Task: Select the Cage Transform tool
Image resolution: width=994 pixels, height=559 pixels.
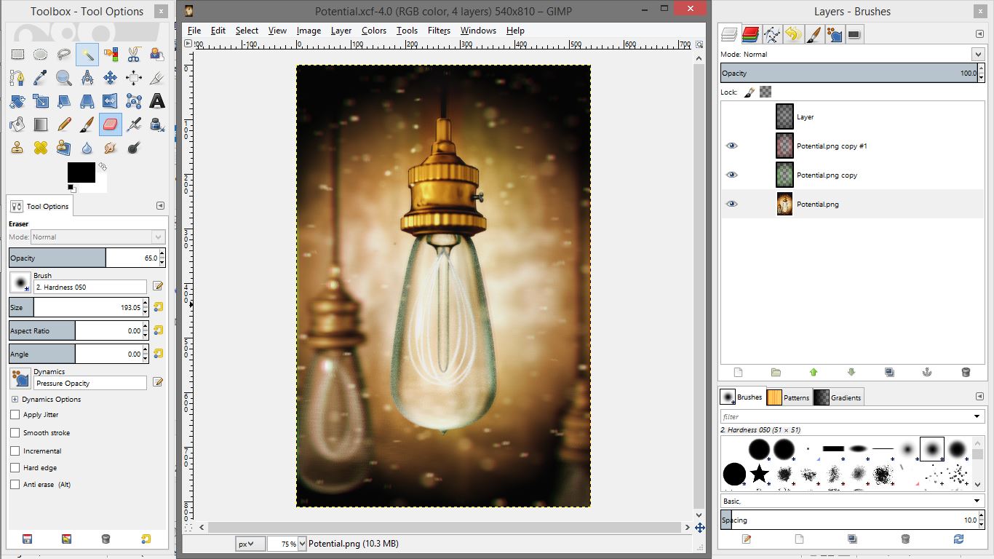Action: pyautogui.click(x=134, y=101)
